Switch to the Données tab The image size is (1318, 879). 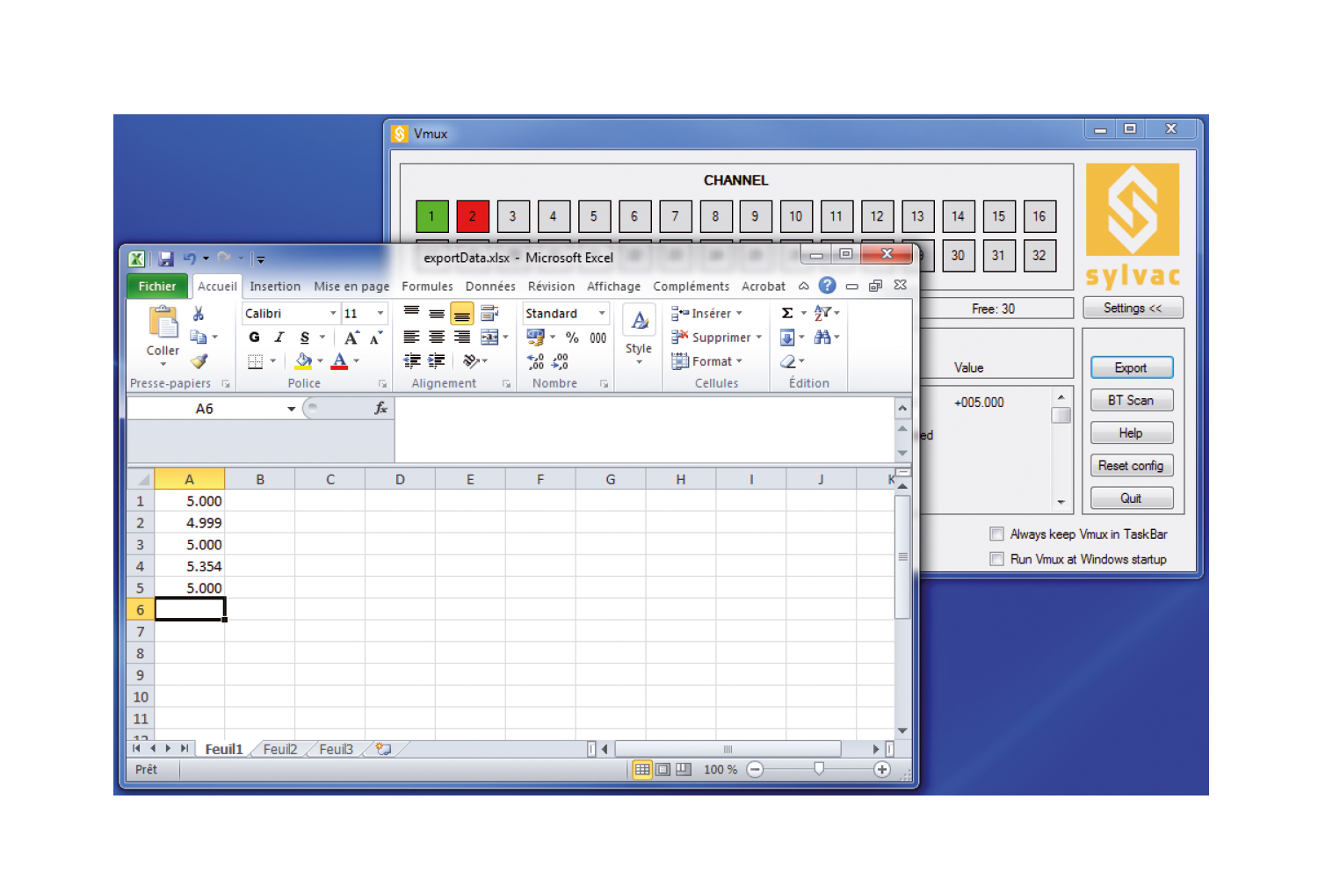click(490, 287)
